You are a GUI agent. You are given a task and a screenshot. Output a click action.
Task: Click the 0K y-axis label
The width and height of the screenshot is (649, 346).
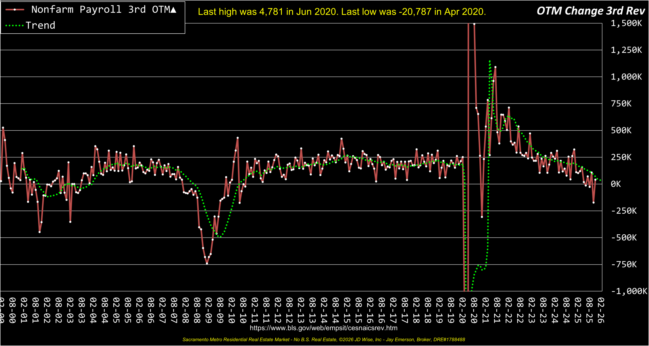point(616,184)
